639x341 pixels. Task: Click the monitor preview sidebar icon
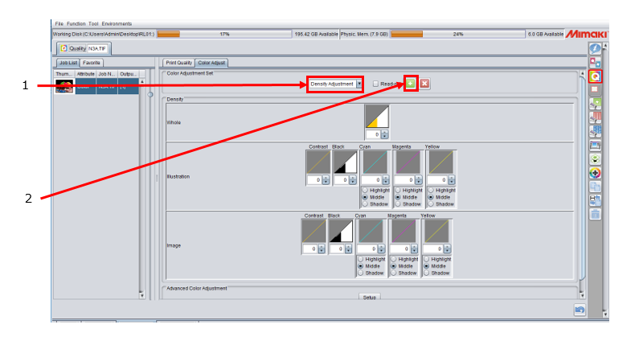click(595, 146)
